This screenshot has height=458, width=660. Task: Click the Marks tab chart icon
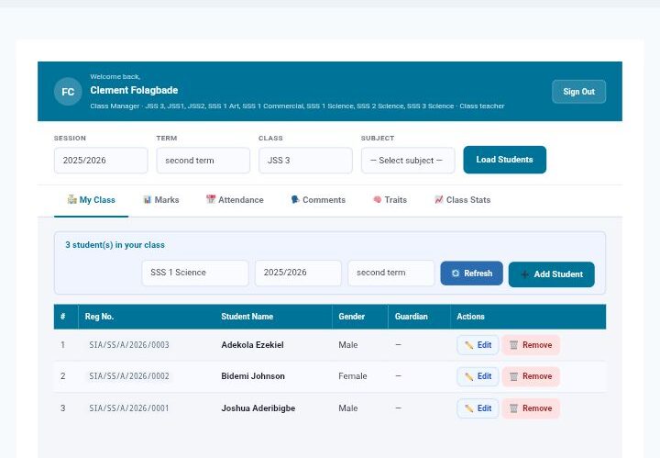tap(147, 200)
